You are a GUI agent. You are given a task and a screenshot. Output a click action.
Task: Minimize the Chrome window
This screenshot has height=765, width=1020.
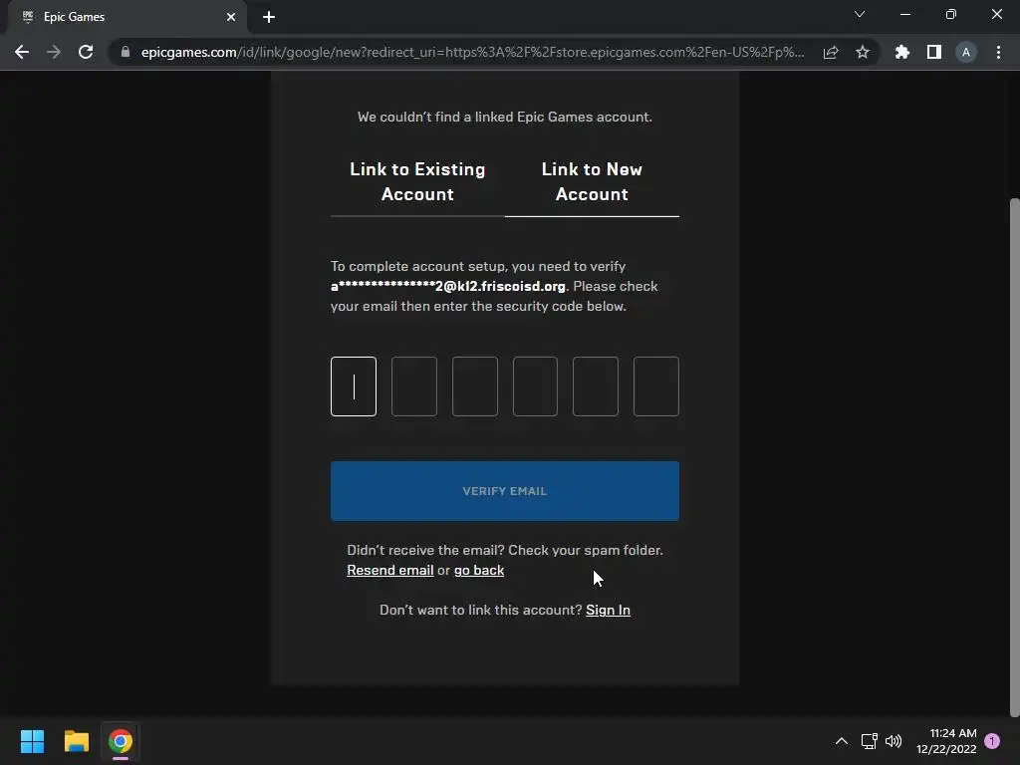tap(905, 14)
